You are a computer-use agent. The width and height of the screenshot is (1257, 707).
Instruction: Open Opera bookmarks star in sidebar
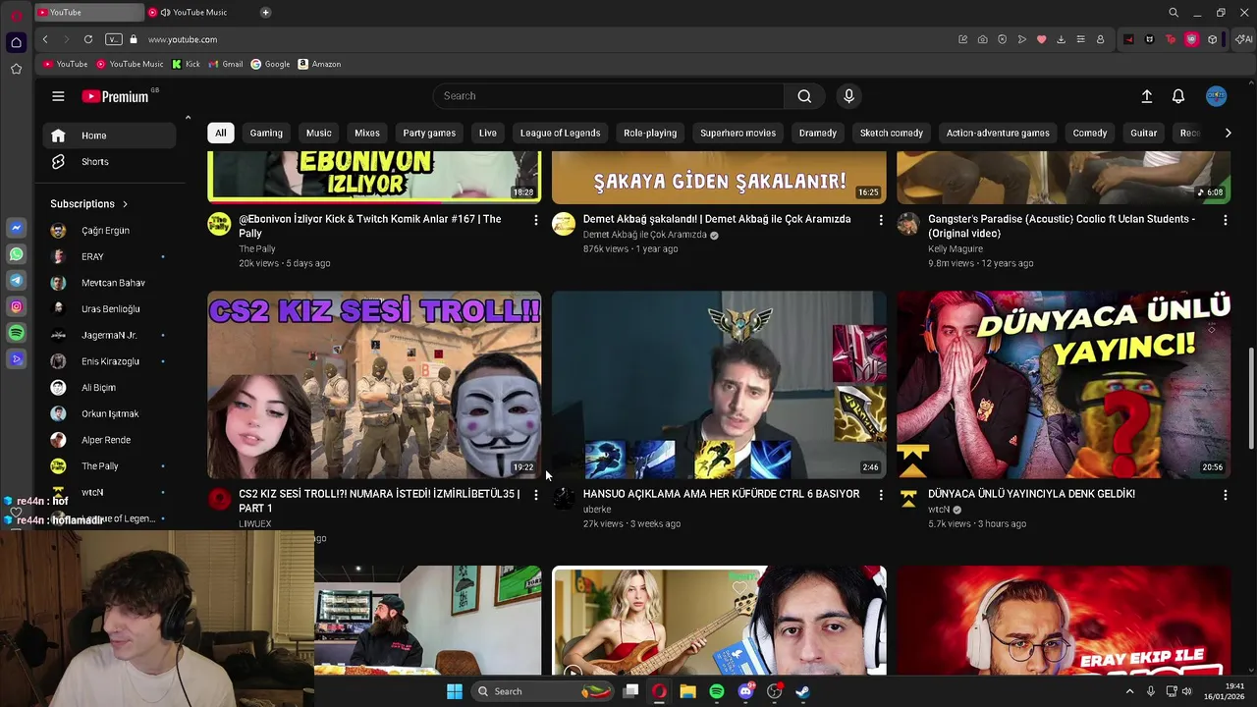16,69
